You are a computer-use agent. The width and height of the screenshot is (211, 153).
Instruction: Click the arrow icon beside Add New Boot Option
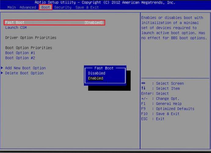[x=2, y=68]
